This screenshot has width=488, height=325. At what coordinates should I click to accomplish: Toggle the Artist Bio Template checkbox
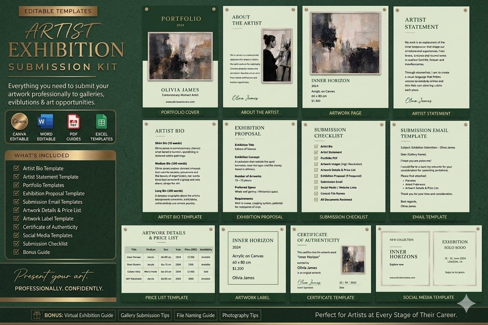pos(16,168)
